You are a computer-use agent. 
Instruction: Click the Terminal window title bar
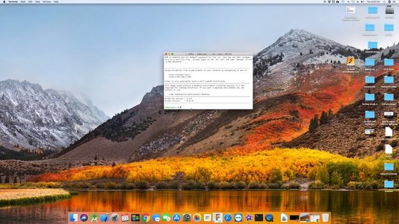tap(208, 54)
